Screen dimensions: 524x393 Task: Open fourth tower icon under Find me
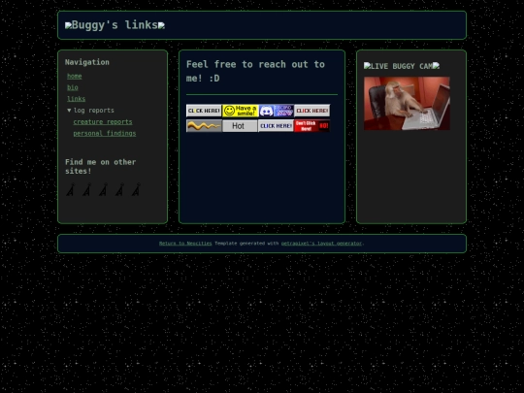(x=119, y=189)
